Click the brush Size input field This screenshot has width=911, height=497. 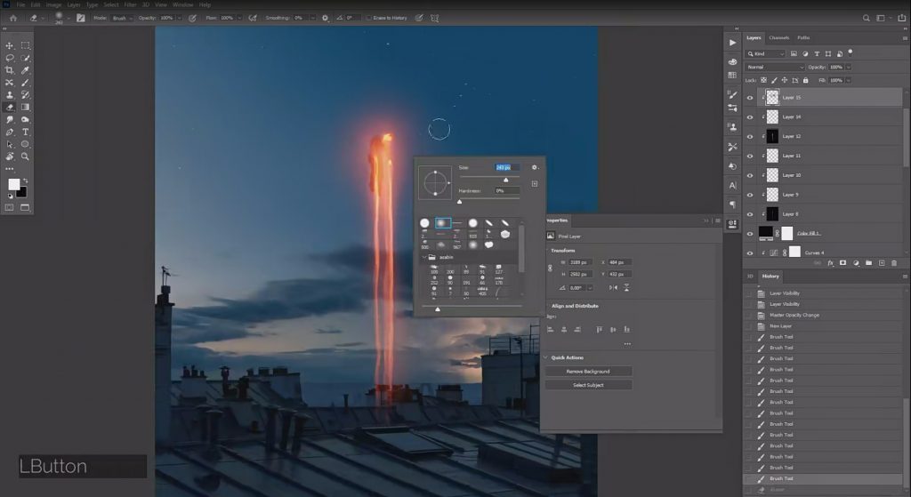coord(506,167)
